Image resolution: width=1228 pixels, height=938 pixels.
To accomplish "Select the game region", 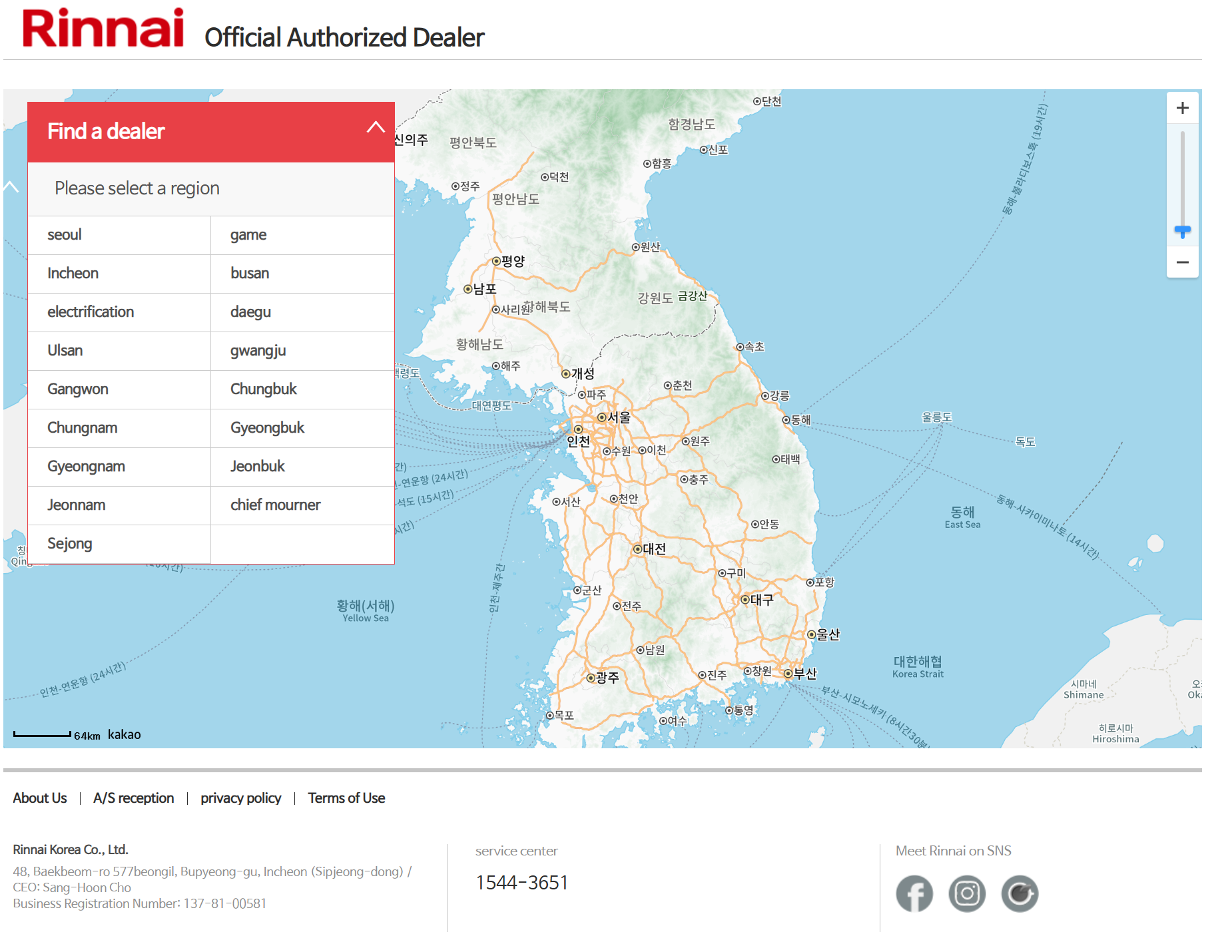I will point(302,235).
